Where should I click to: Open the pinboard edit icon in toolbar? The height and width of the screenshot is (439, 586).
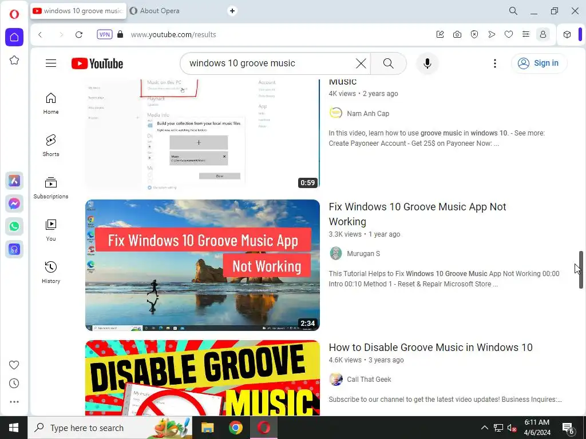click(440, 35)
